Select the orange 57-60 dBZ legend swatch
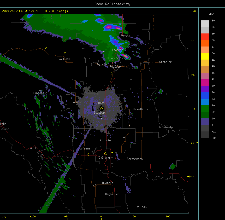 coord(205,43)
